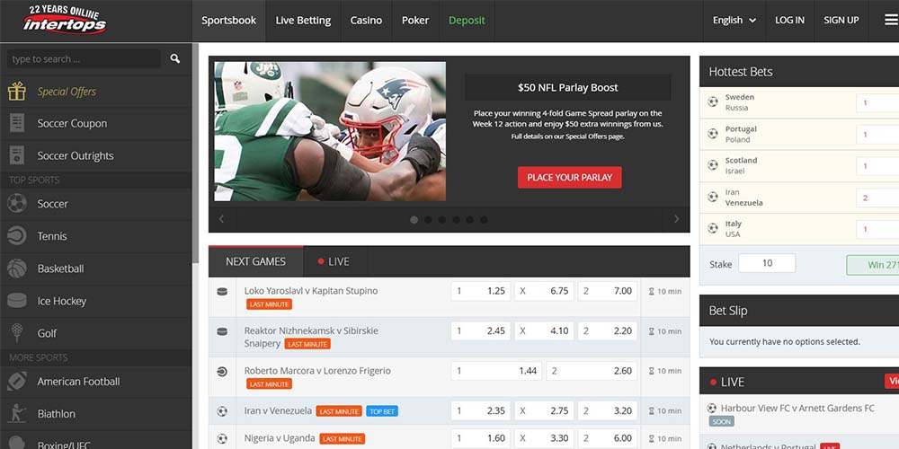Image resolution: width=899 pixels, height=449 pixels.
Task: Click the Special Offers gift icon
Action: click(16, 92)
